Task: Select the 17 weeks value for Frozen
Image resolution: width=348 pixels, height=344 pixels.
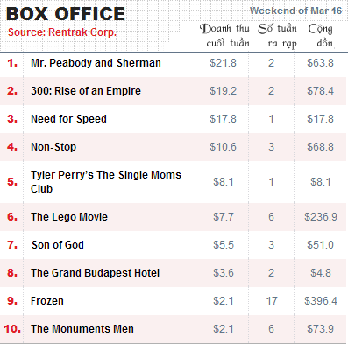Action: [272, 301]
